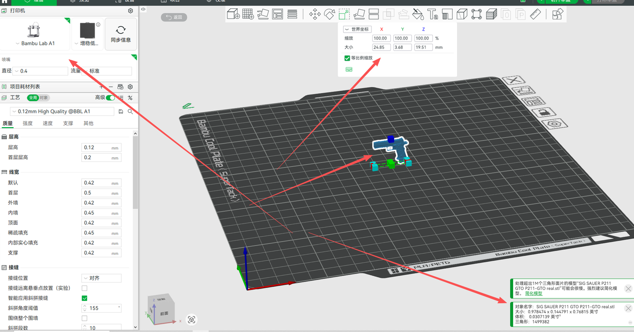The height and width of the screenshot is (332, 634).
Task: Select the Scale tool
Action: (344, 14)
